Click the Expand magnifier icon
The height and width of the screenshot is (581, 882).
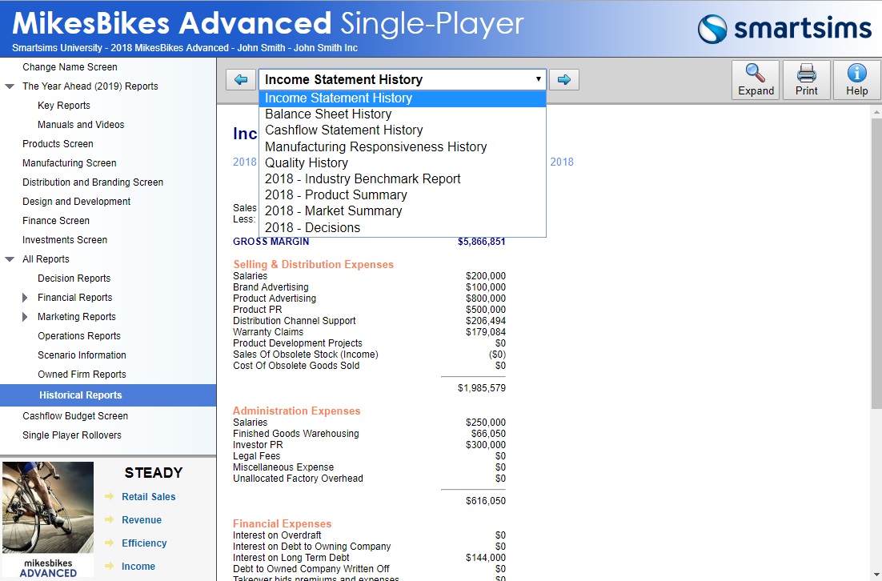tap(756, 74)
